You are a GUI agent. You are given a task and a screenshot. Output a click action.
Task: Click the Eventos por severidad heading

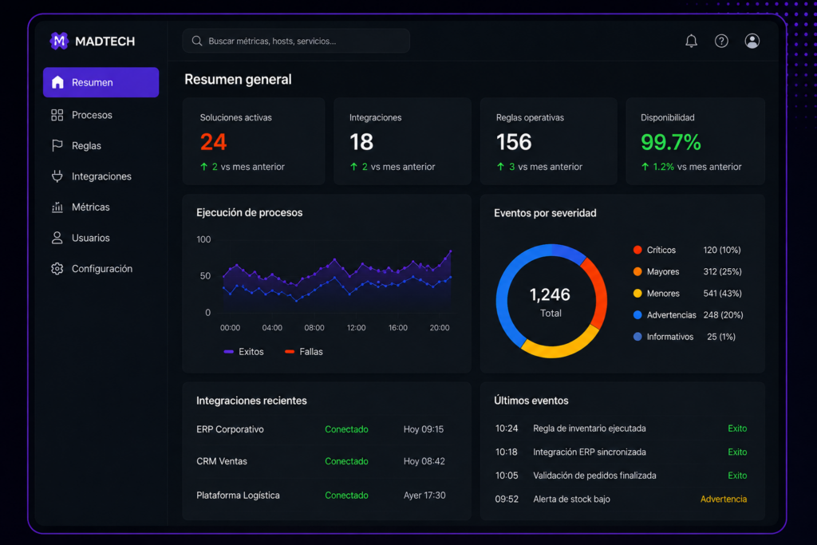pyautogui.click(x=545, y=213)
